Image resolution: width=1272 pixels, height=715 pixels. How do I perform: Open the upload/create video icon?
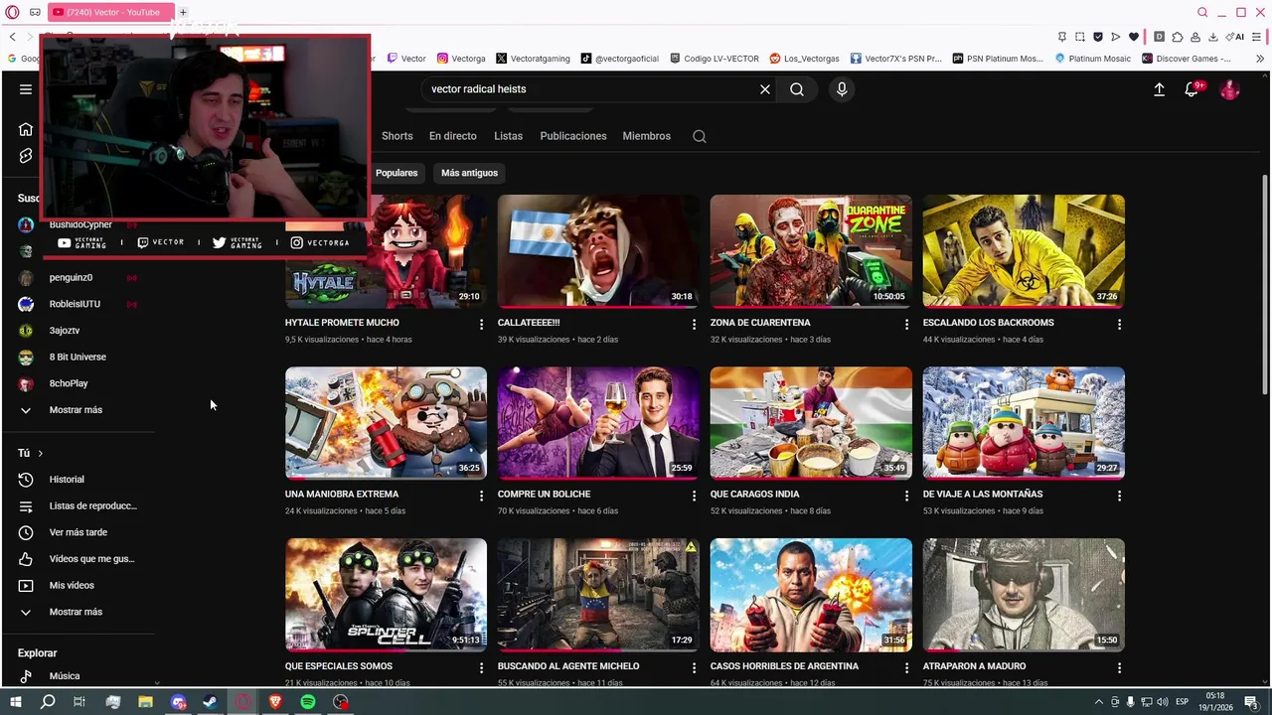click(1159, 89)
